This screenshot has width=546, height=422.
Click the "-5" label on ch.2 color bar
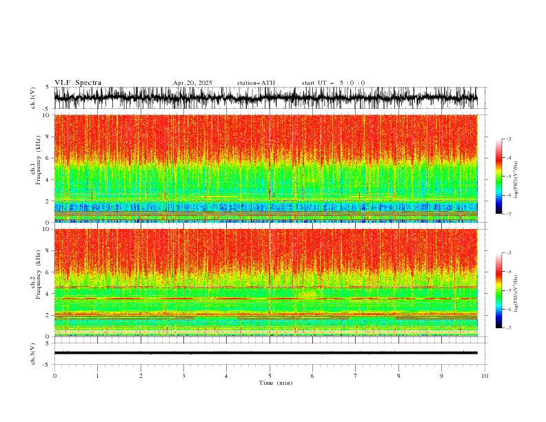[x=509, y=290]
